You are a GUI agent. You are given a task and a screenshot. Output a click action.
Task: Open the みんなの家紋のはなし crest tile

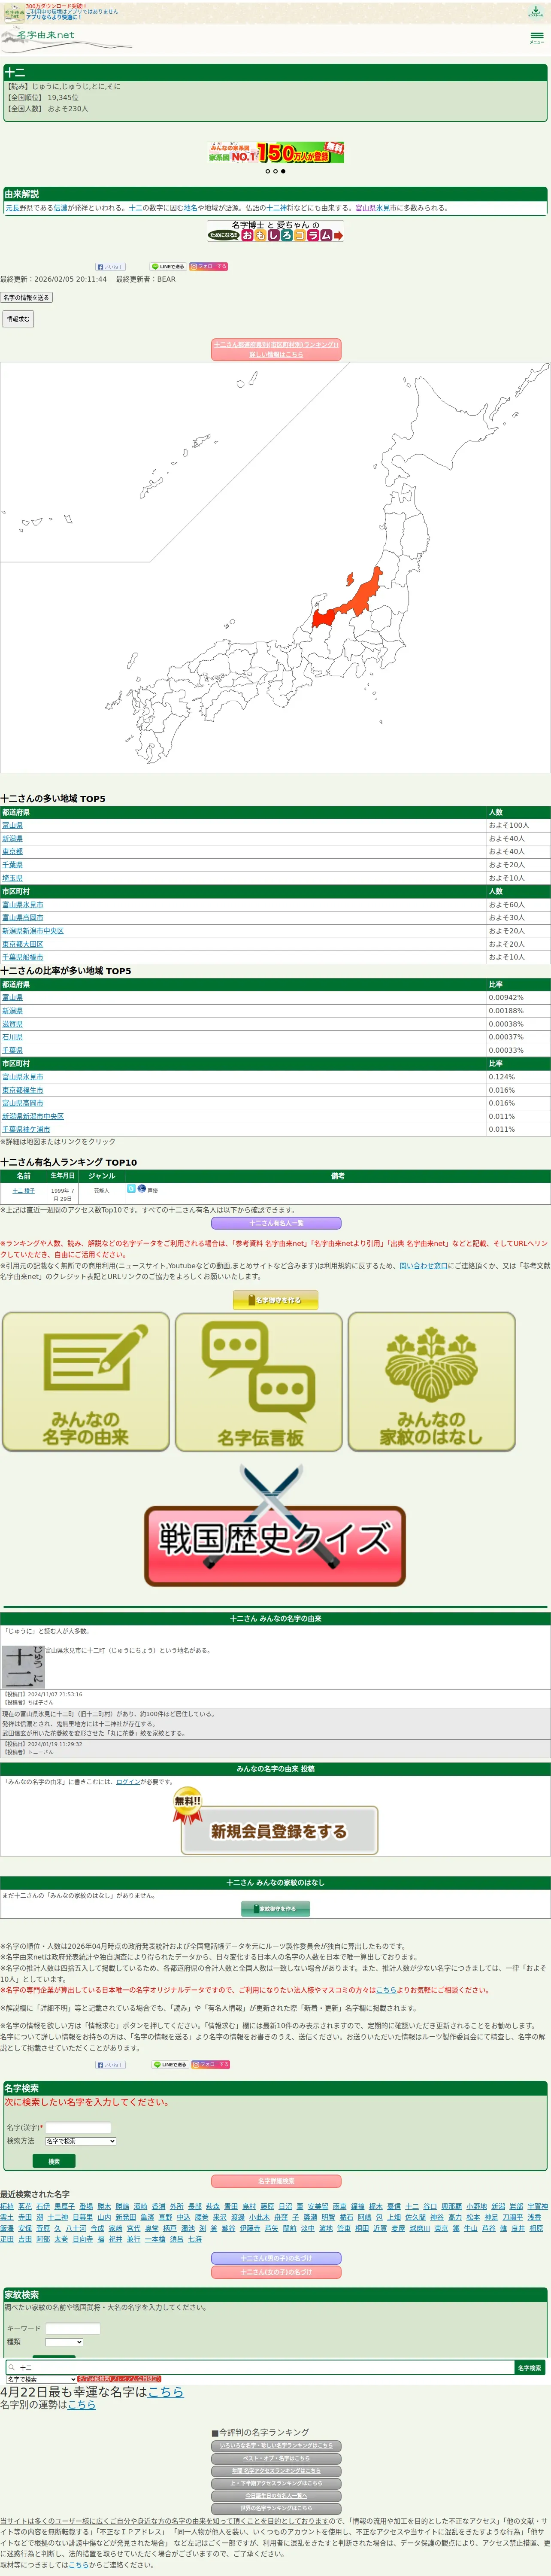[431, 1381]
